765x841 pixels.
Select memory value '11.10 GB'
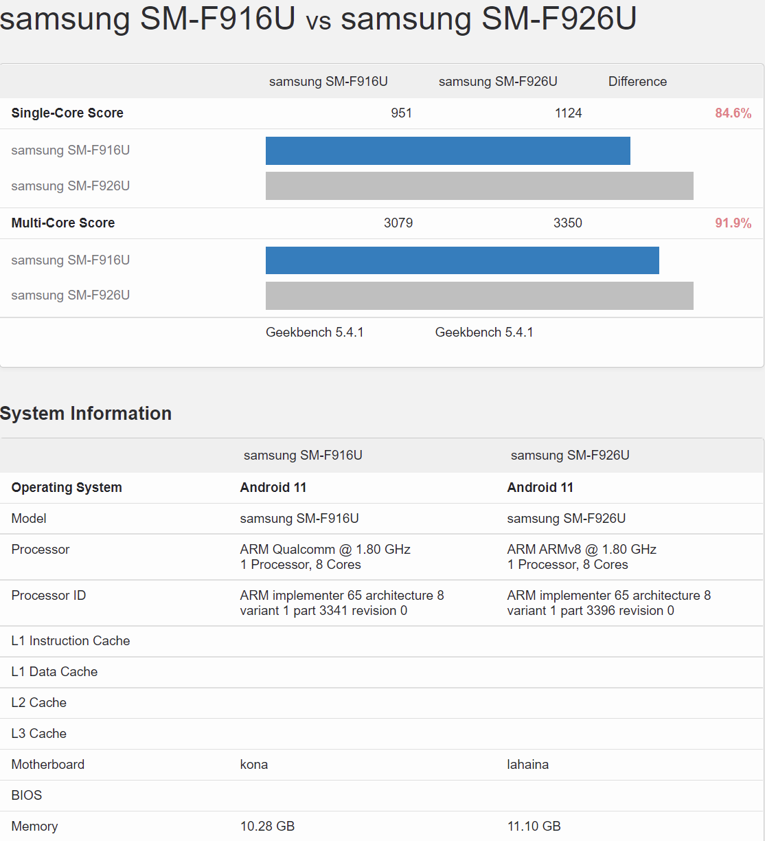pyautogui.click(x=534, y=827)
